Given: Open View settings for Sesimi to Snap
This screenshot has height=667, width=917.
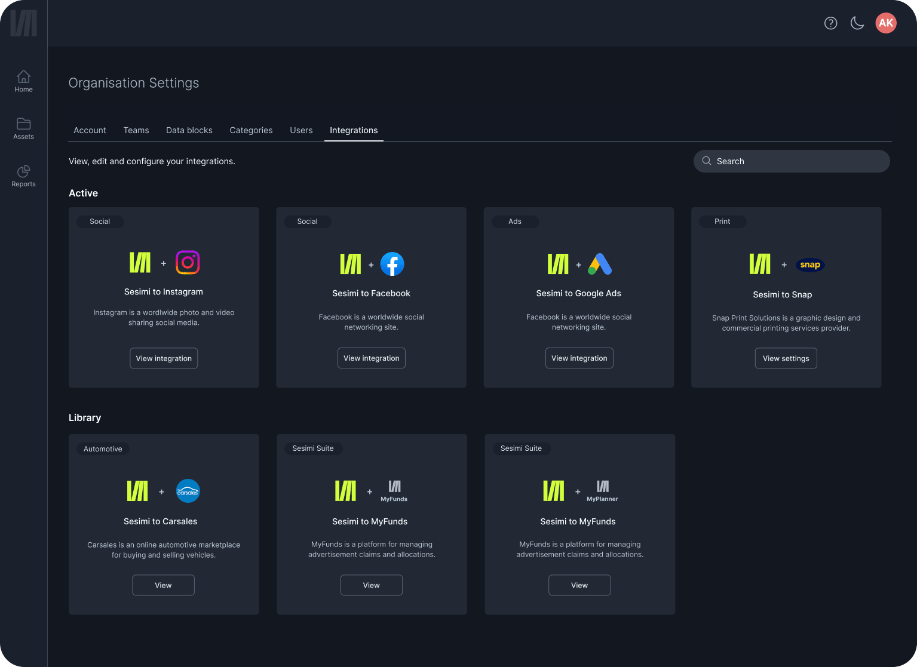Looking at the screenshot, I should (786, 358).
